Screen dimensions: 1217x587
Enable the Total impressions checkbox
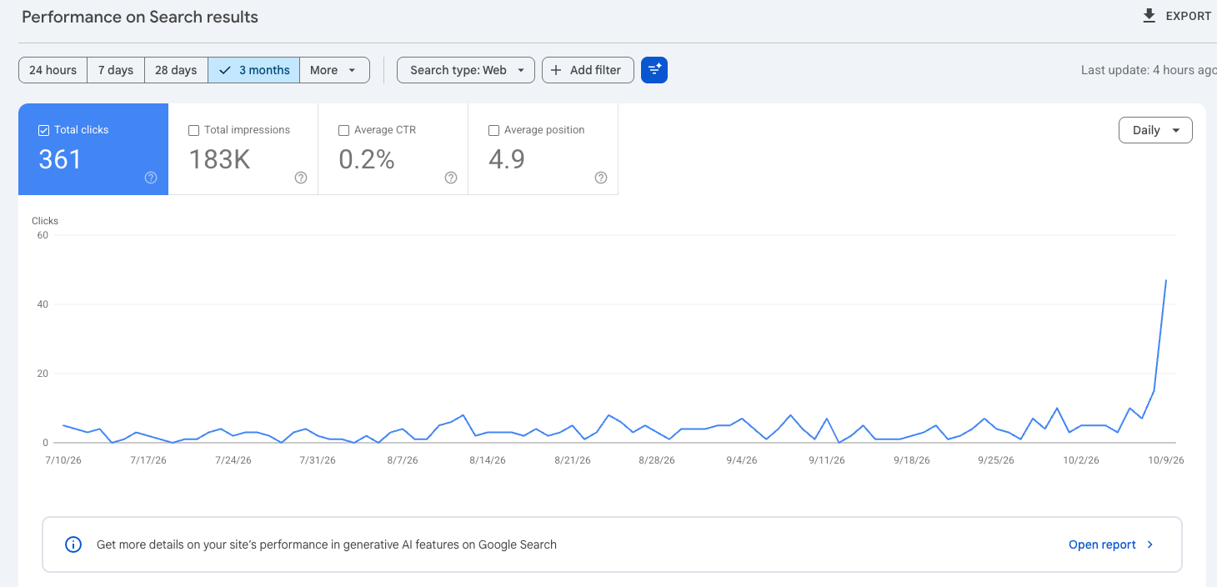click(x=194, y=130)
